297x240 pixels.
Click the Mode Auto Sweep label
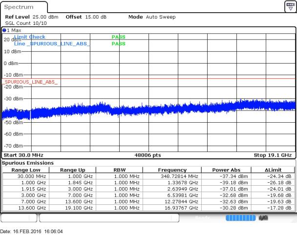pos(152,17)
